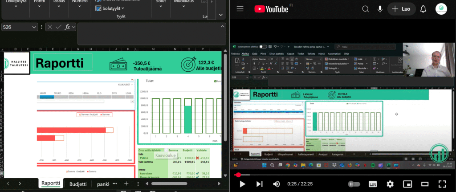
Task: Click the vertical scrollbar down arrow
Action: (x=225, y=176)
